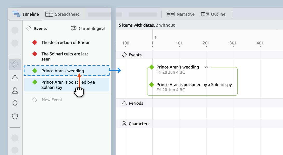Click the red diamond beside 'The Solnari cults'
The image size is (283, 155).
click(x=35, y=54)
